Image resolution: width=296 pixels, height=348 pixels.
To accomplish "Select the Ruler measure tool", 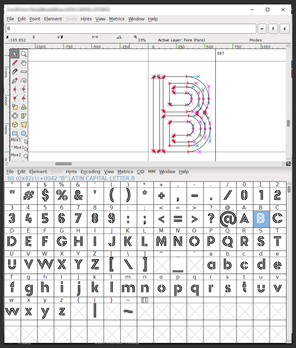I will coord(24,72).
